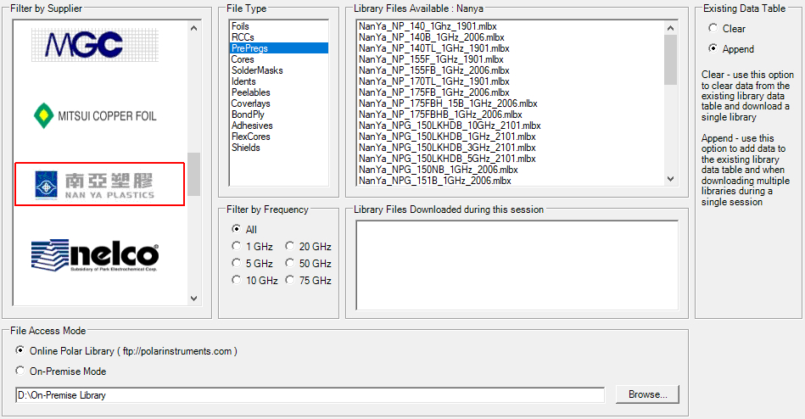Filter by 5 GHz frequency
805x419 pixels.
(253, 264)
